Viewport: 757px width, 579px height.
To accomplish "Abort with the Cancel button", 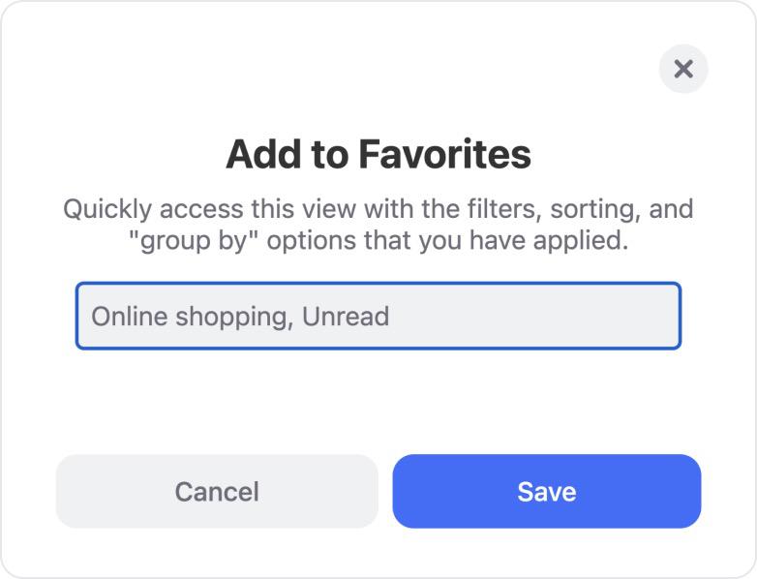I will click(x=217, y=491).
